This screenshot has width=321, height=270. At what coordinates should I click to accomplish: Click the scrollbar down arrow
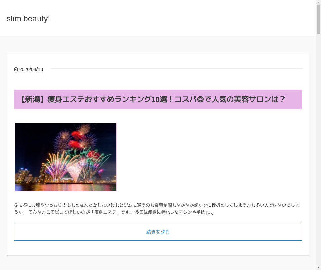318,267
